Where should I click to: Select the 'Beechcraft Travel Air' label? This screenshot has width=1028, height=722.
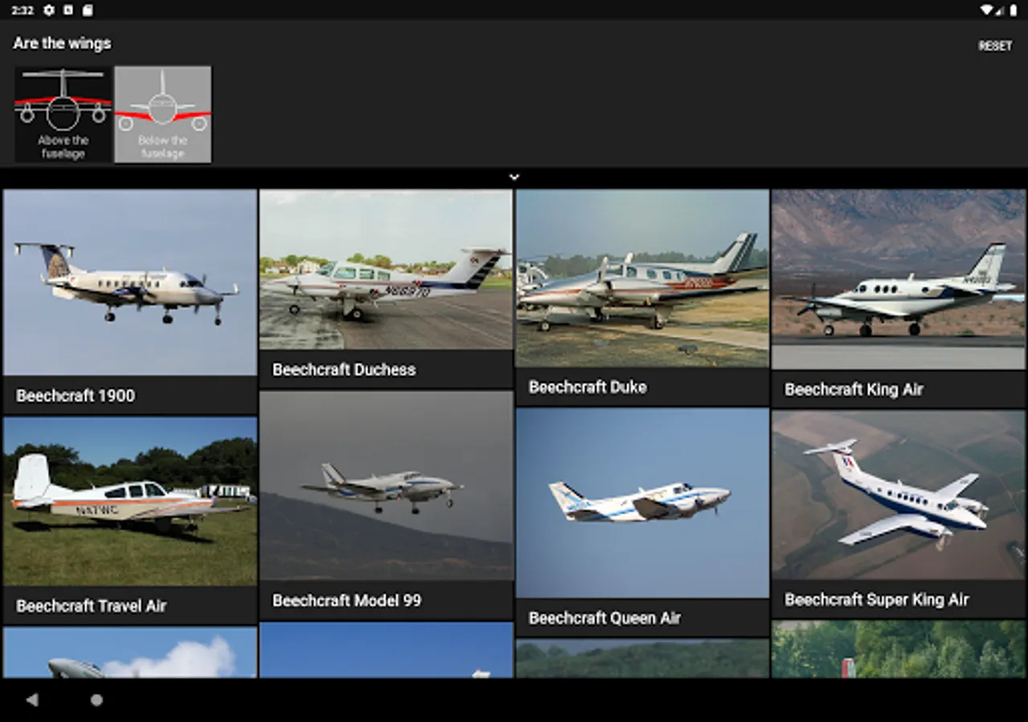92,606
